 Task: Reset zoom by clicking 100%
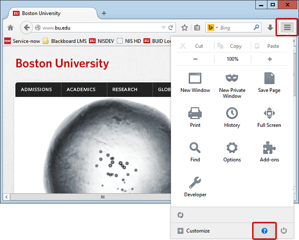tap(232, 59)
